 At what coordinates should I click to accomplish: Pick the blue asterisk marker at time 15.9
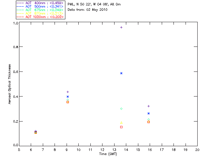point(149,113)
